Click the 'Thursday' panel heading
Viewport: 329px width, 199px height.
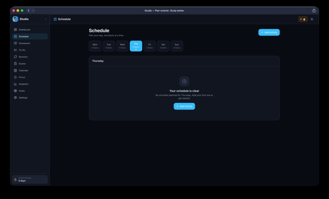point(98,61)
